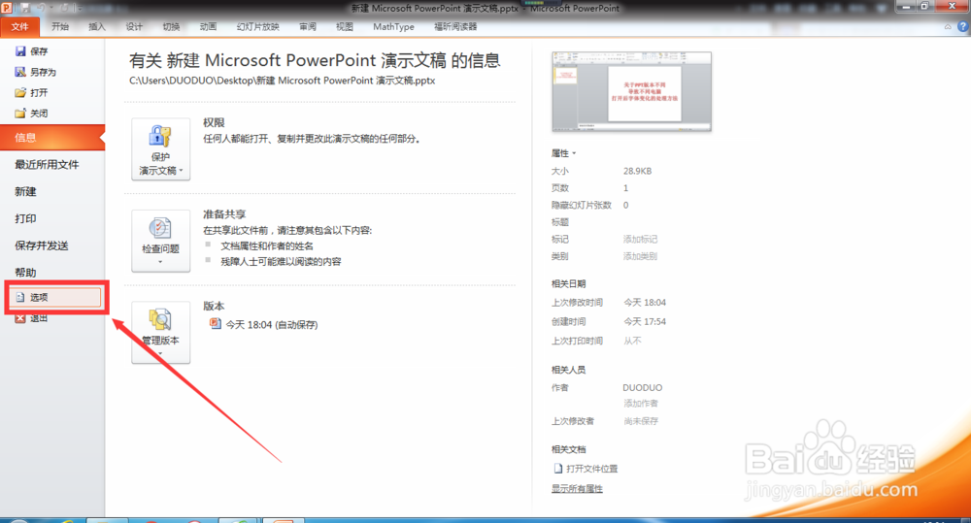Switch to the Home (开始) tab
The image size is (971, 523).
60,26
